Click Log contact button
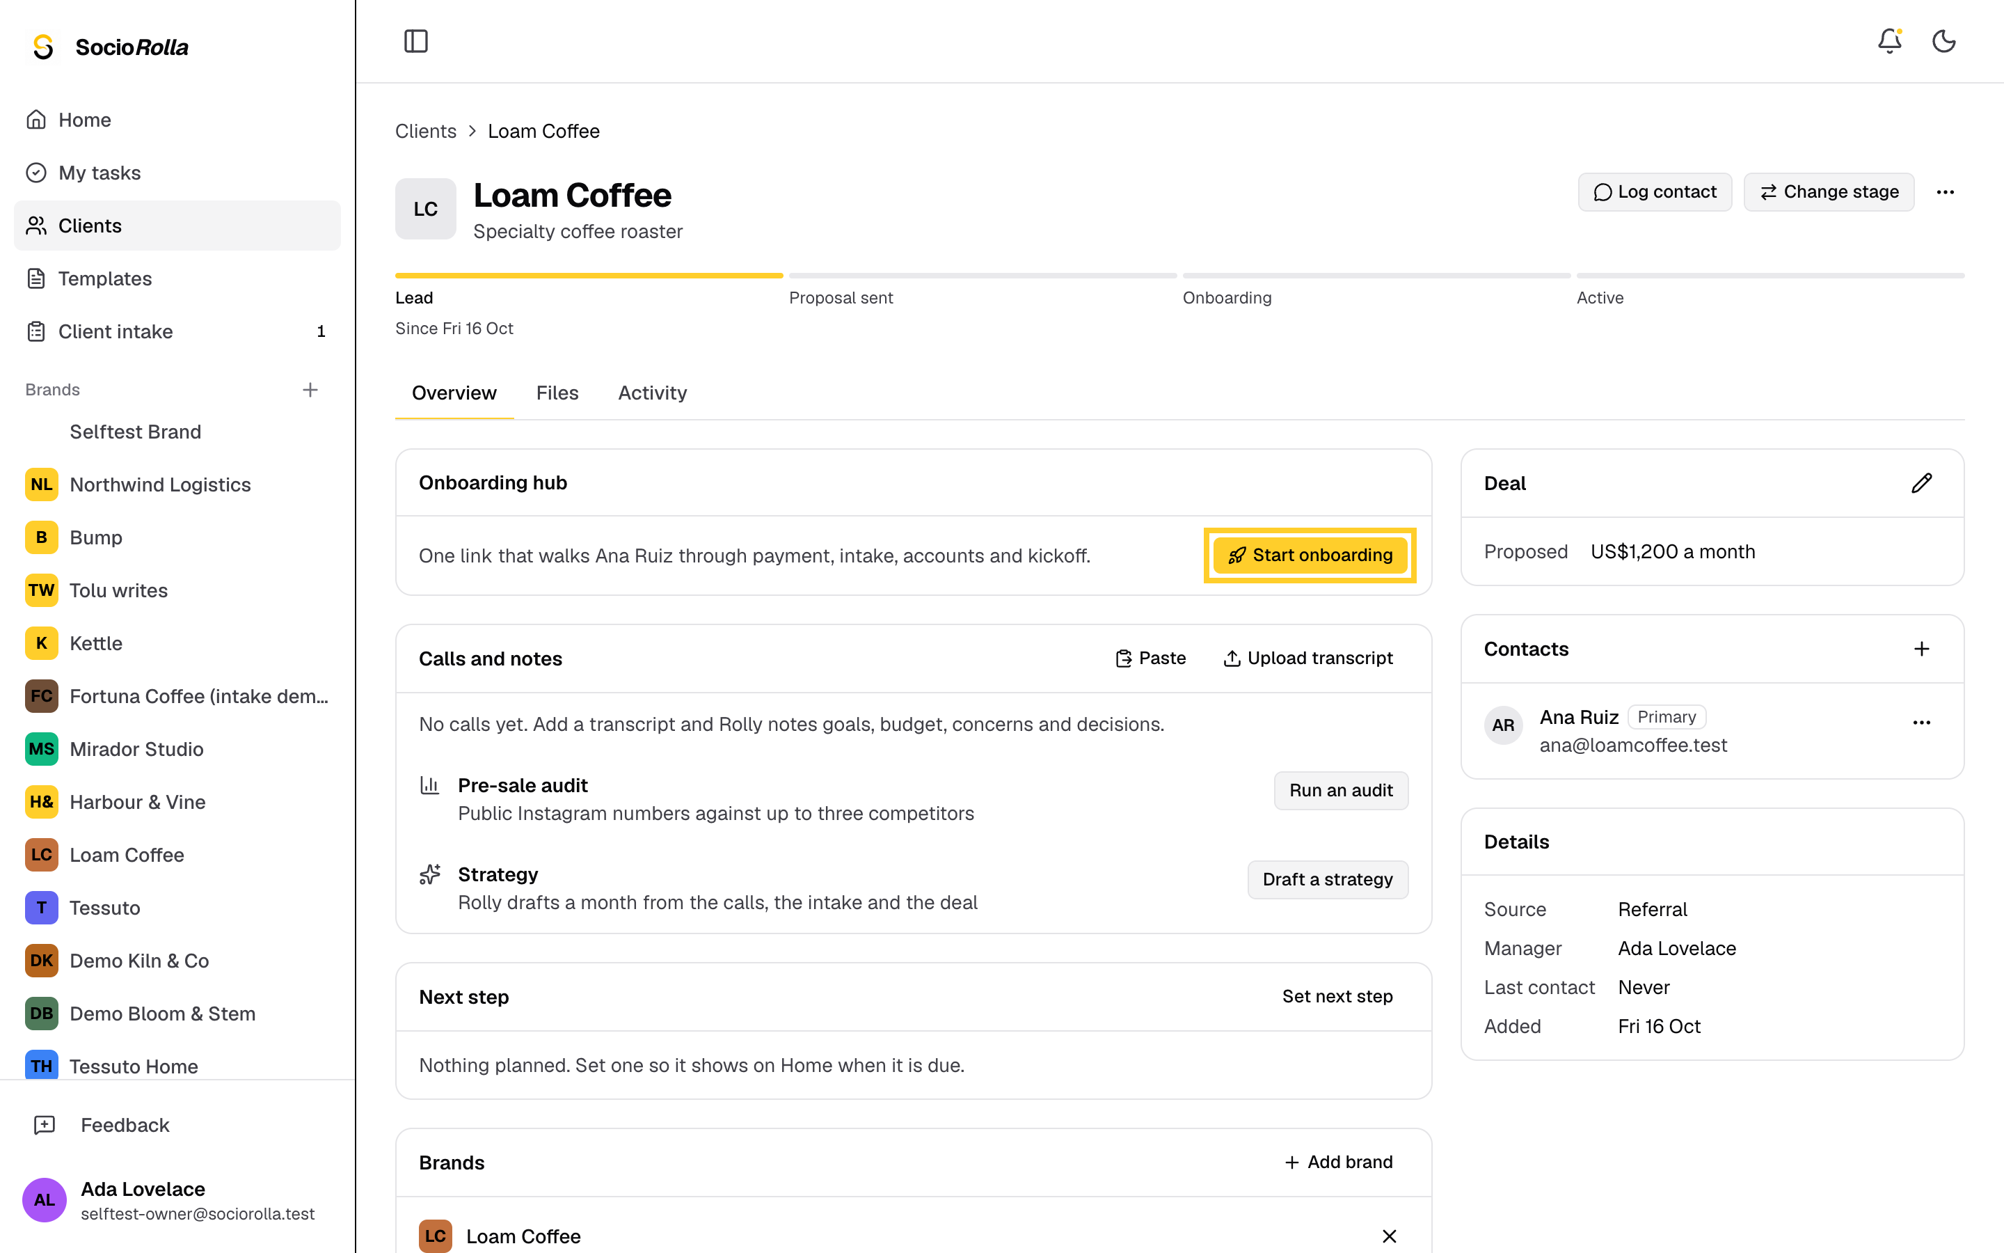The height and width of the screenshot is (1253, 2004). pyautogui.click(x=1655, y=192)
